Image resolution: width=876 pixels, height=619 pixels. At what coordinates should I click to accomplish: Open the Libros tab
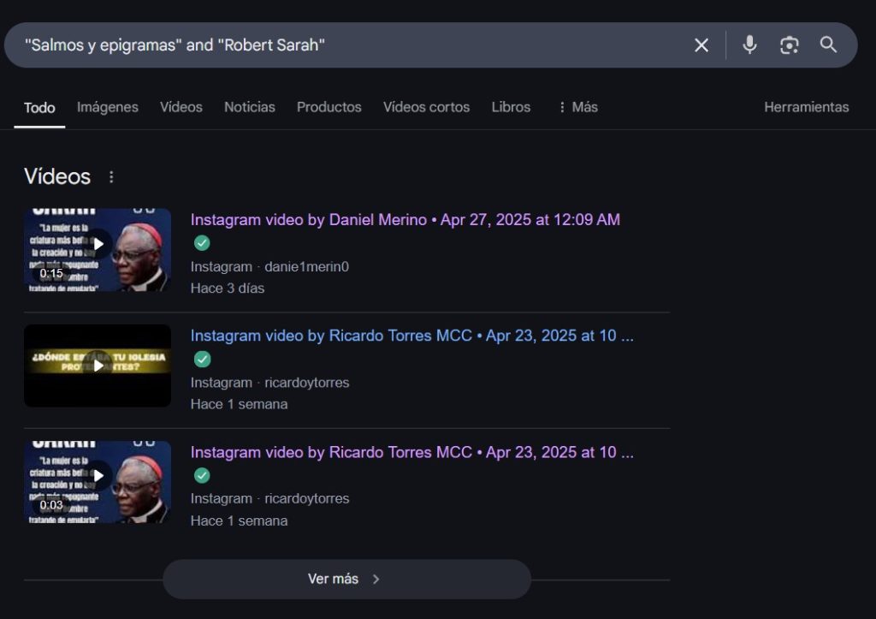pos(511,107)
